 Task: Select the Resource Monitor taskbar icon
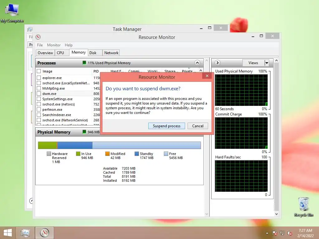(45, 233)
